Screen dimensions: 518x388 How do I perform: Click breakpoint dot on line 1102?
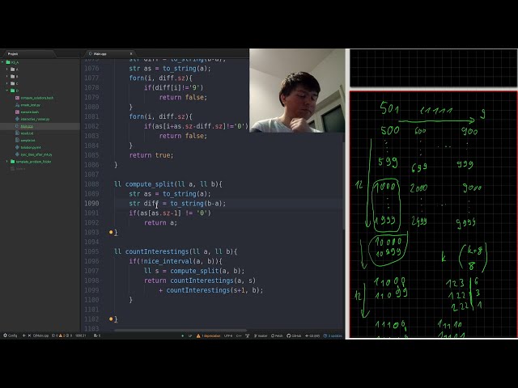point(111,319)
